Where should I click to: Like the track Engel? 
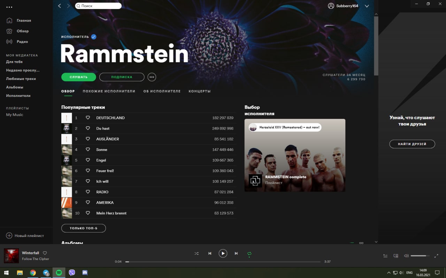tap(88, 160)
